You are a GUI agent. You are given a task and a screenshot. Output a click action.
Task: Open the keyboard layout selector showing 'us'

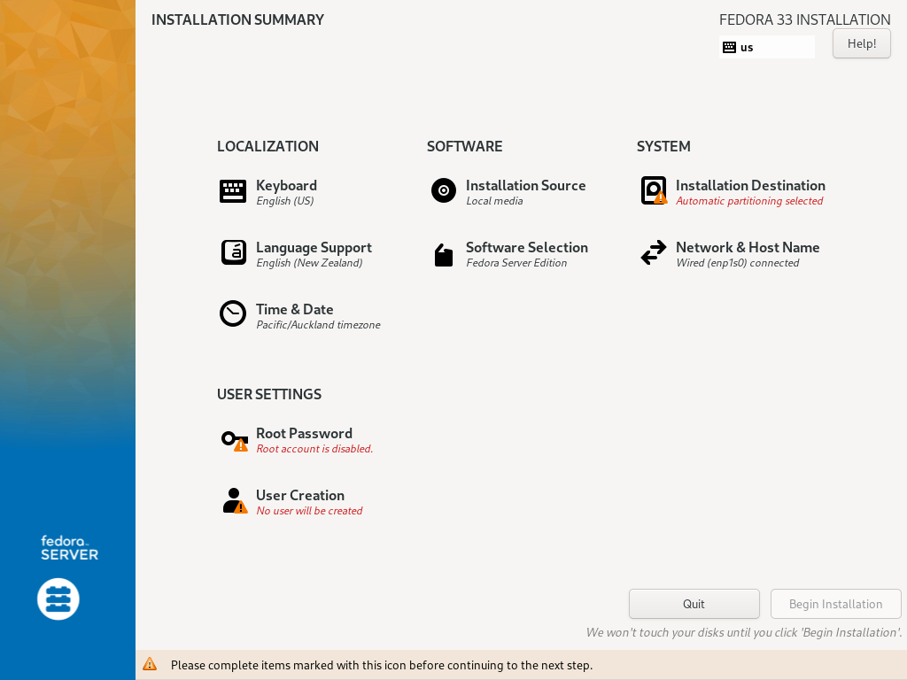[767, 46]
